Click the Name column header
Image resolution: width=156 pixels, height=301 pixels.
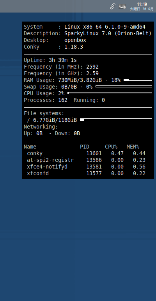click(30, 147)
